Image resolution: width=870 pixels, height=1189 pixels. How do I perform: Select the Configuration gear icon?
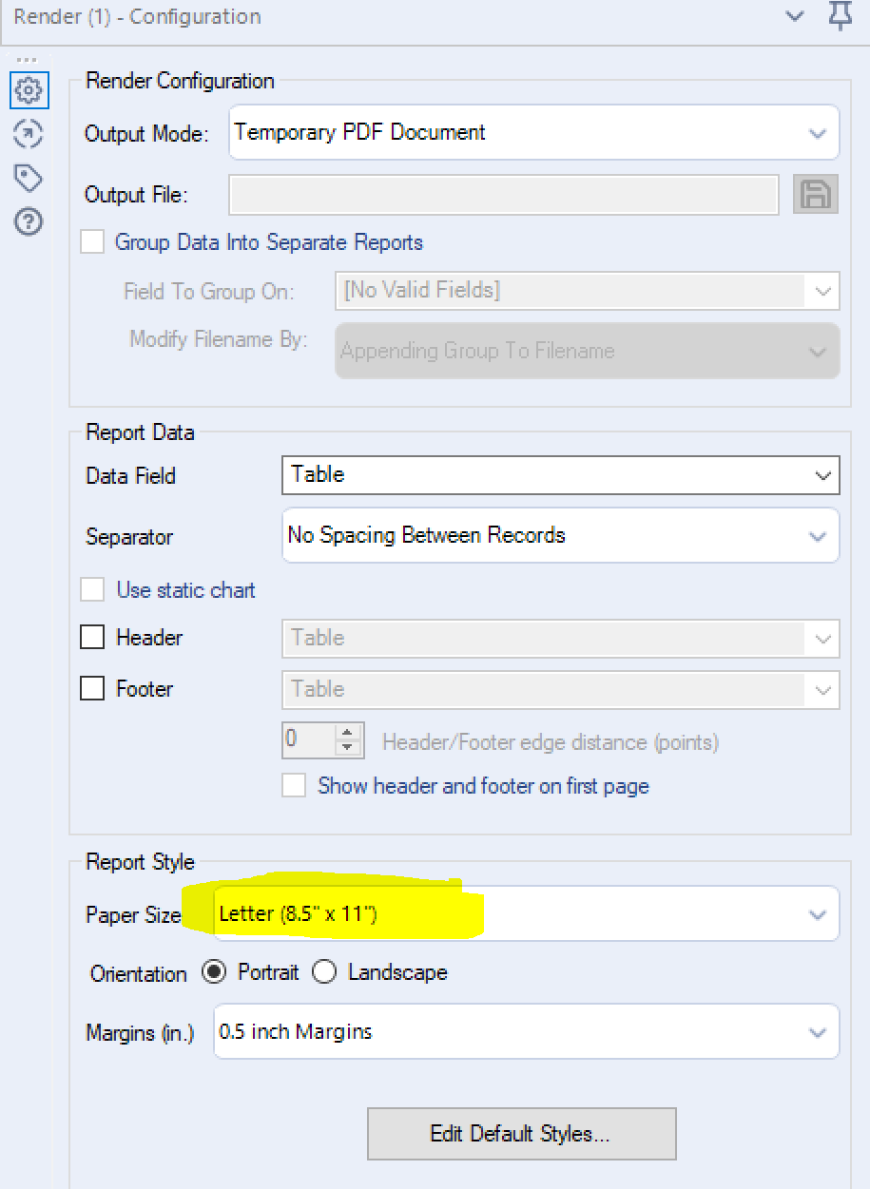tap(29, 90)
